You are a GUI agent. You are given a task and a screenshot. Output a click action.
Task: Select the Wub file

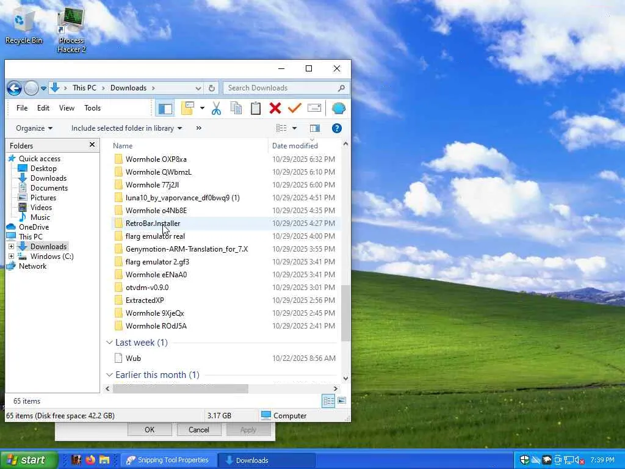[133, 358]
